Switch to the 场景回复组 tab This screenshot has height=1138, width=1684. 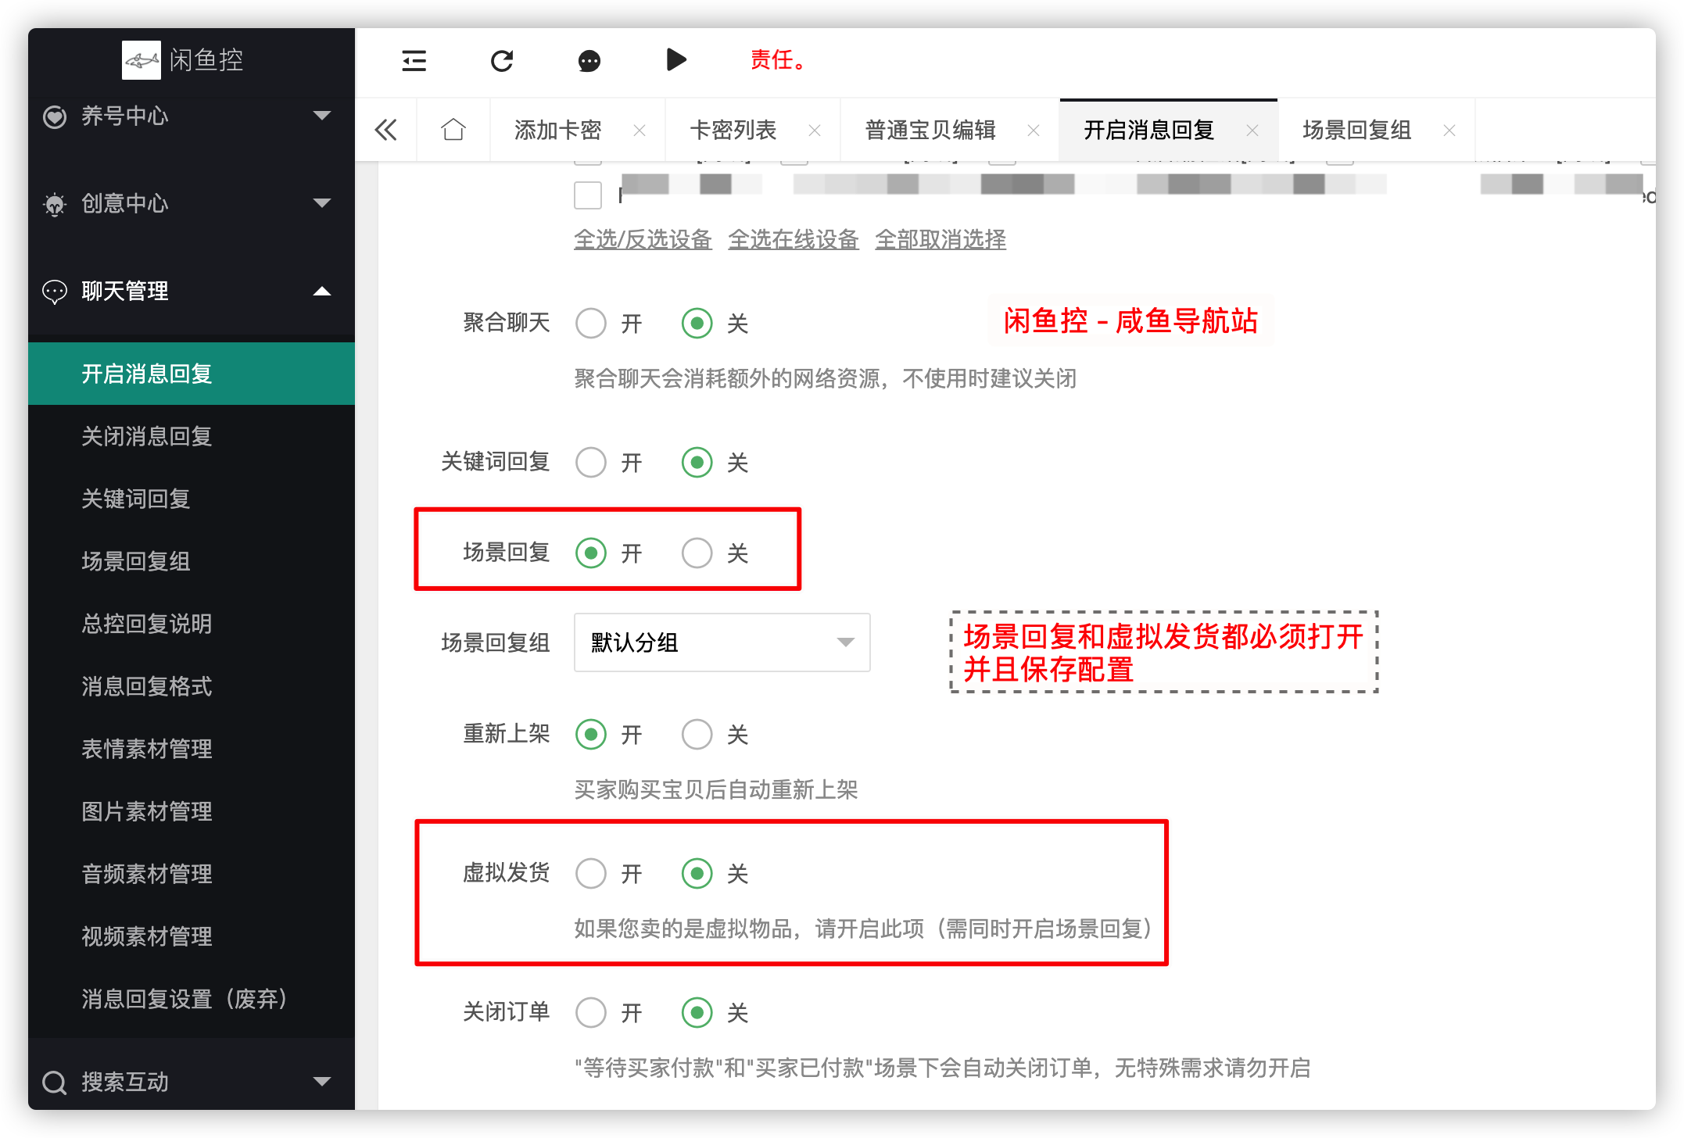(x=1357, y=130)
